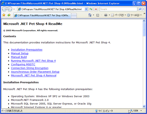Click the green Refresh page icon
The image size is (147, 114).
pyautogui.click(x=91, y=9)
